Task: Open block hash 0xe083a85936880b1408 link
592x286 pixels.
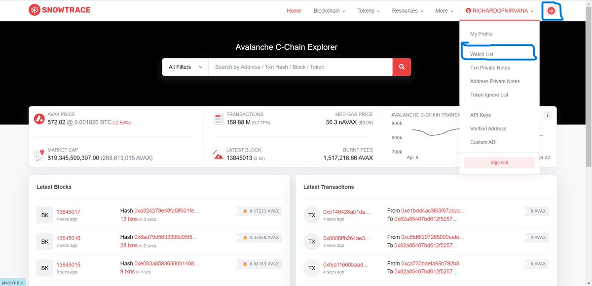Action: (167, 264)
